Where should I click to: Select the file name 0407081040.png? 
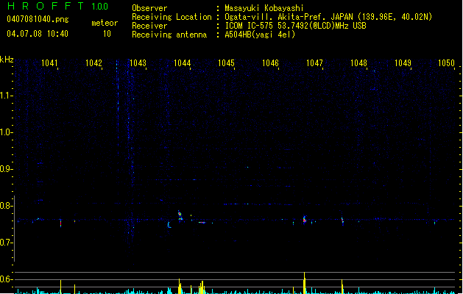point(38,19)
